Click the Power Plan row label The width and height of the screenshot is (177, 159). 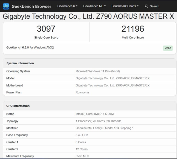tap(14, 92)
